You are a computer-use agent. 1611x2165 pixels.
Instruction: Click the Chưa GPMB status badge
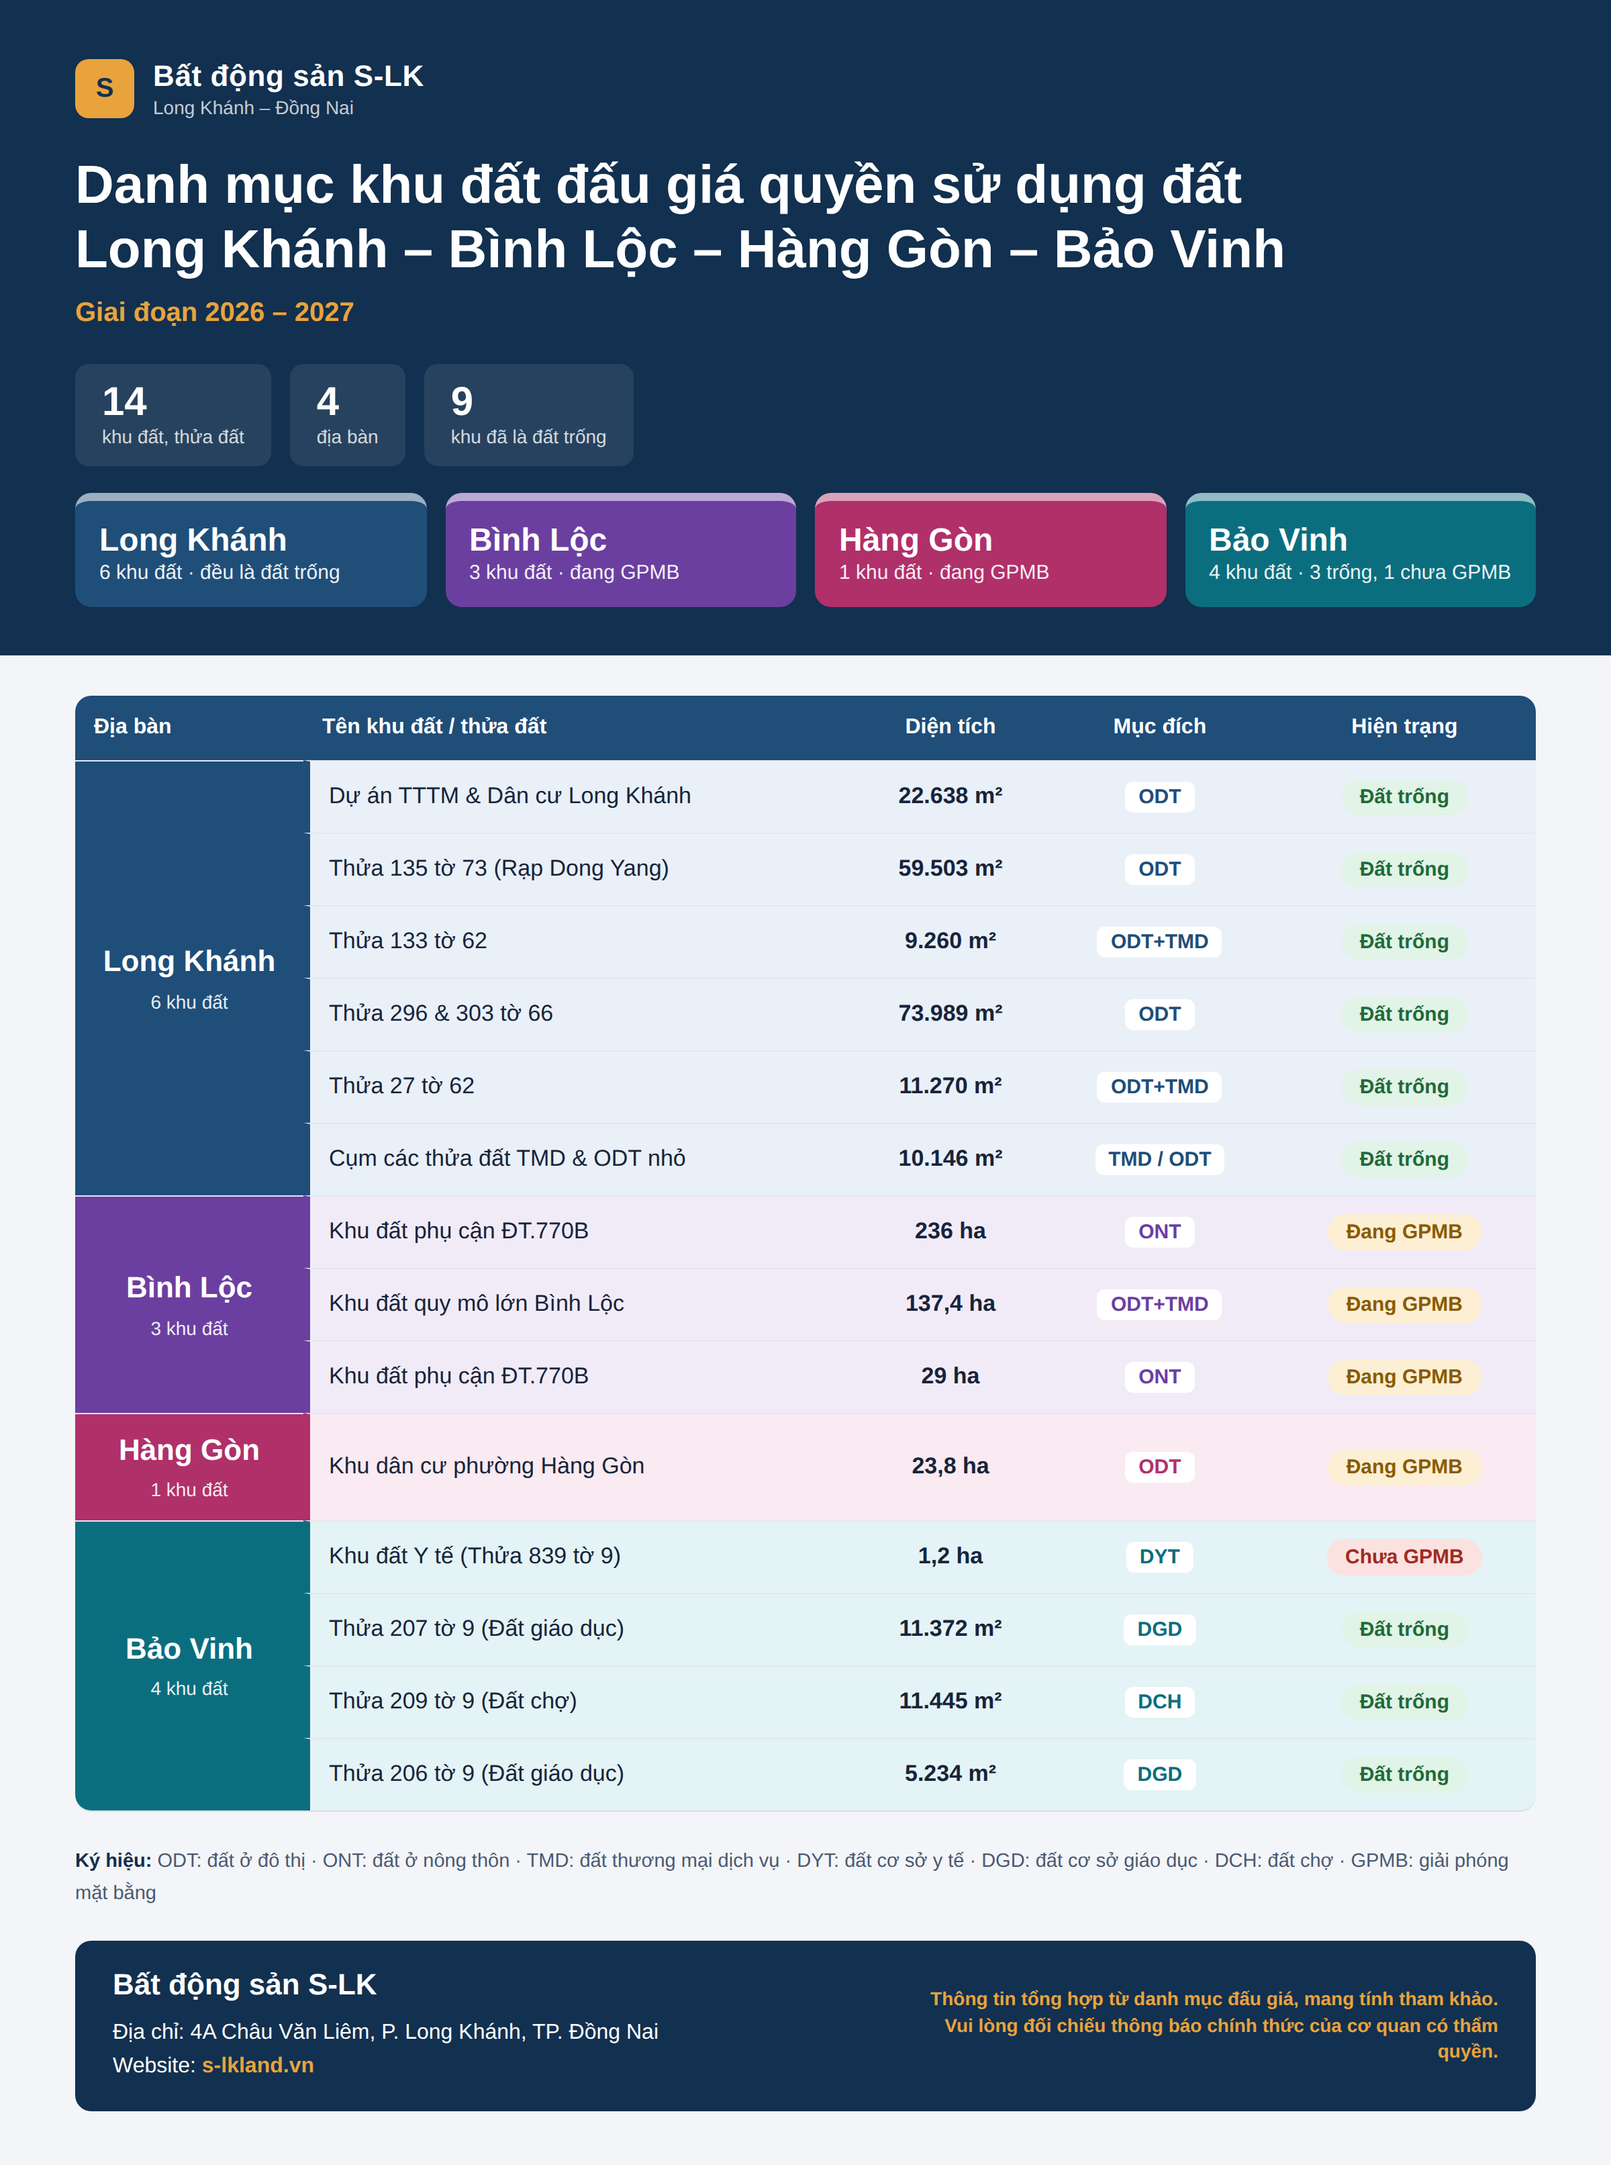click(1404, 1556)
